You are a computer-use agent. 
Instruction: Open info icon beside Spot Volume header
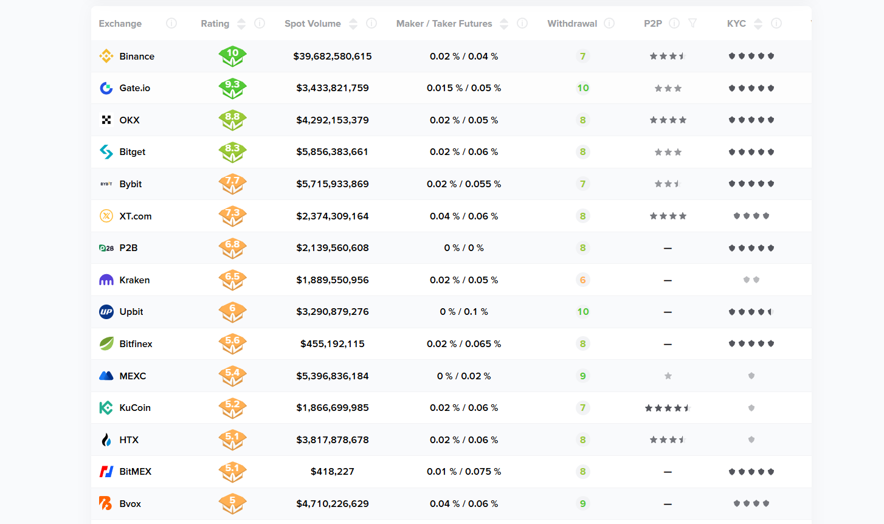pos(371,23)
